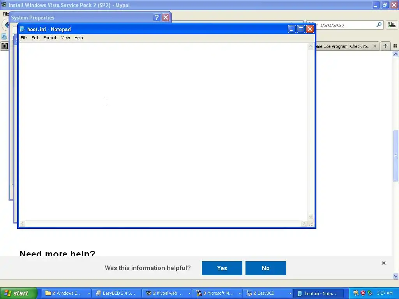Expand Mypal taskbar group dropdown arrow

pyautogui.click(x=189, y=294)
